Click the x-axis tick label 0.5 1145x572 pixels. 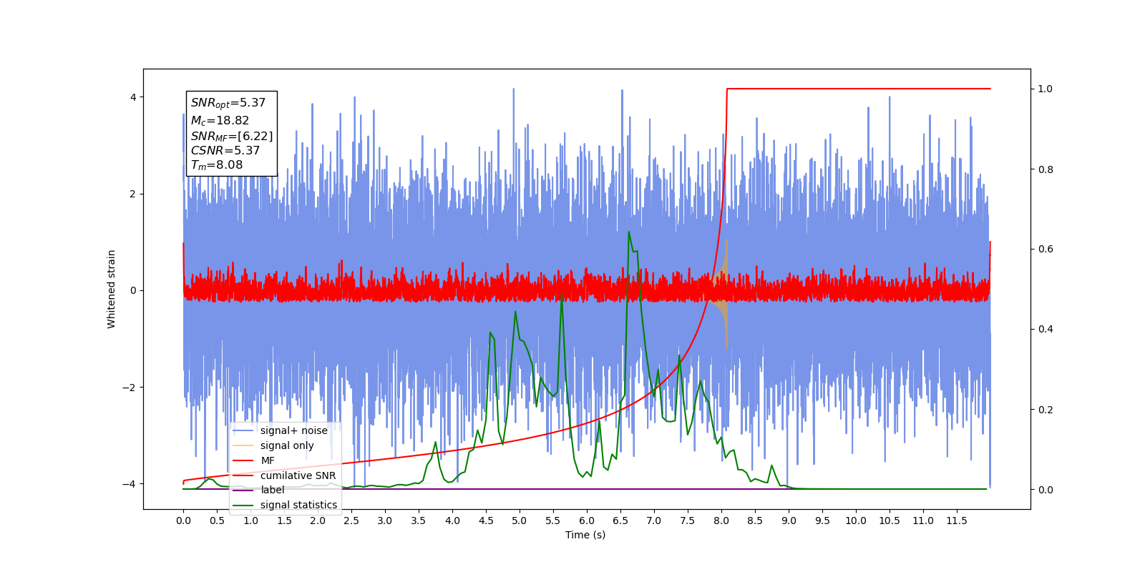tap(217, 521)
